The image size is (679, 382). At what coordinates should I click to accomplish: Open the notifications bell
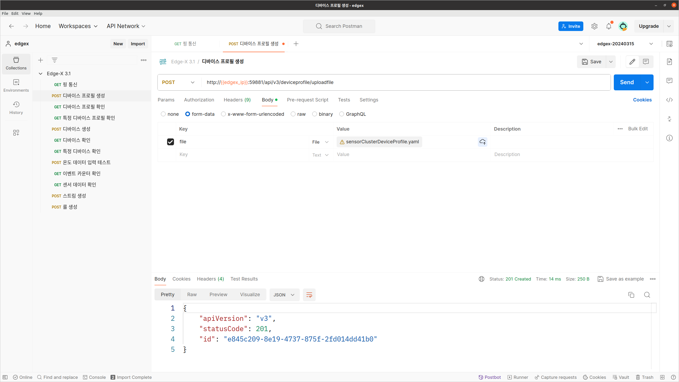tap(609, 26)
